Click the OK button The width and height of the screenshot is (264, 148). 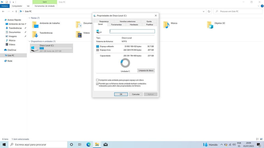(121, 94)
